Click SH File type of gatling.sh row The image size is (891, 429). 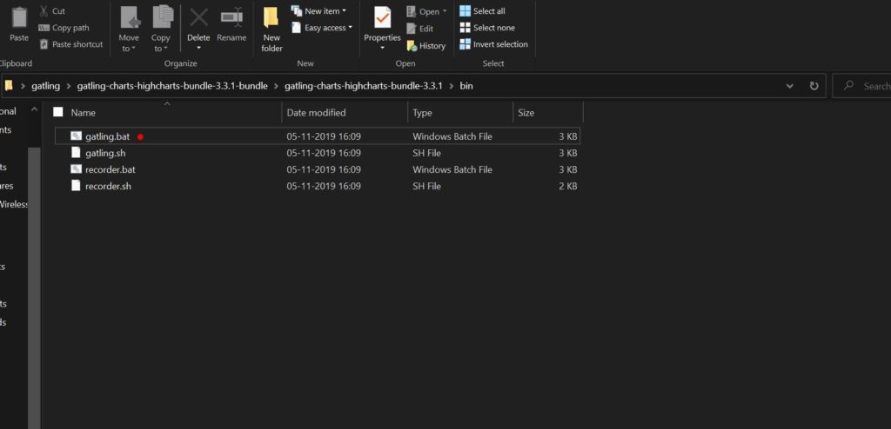tap(426, 153)
